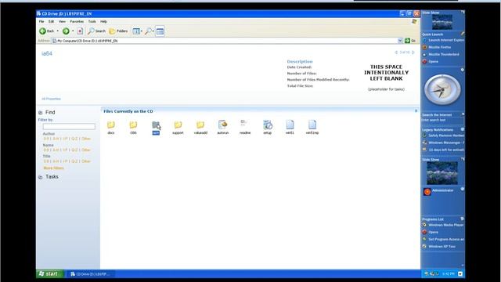Open the View menu

pyautogui.click(x=62, y=21)
